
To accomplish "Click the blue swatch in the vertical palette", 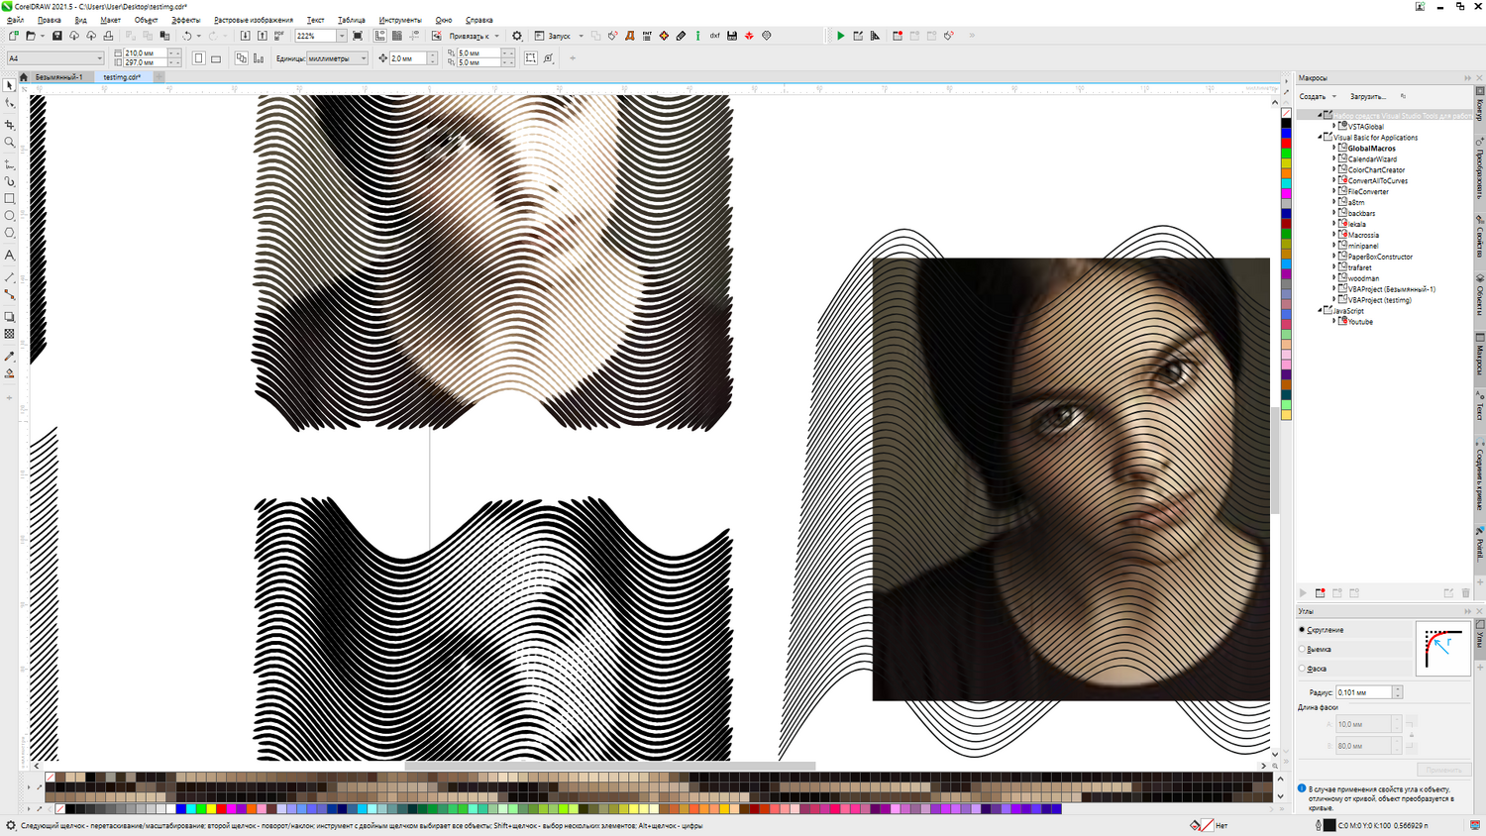I will click(1286, 134).
